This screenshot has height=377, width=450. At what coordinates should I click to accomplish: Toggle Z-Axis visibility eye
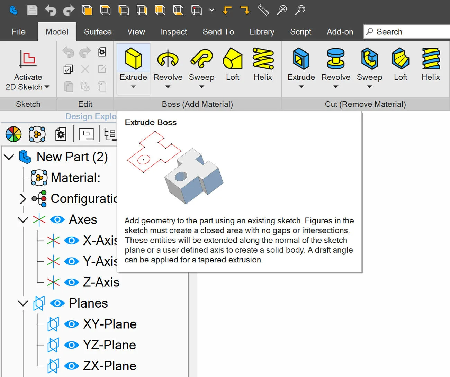click(72, 282)
